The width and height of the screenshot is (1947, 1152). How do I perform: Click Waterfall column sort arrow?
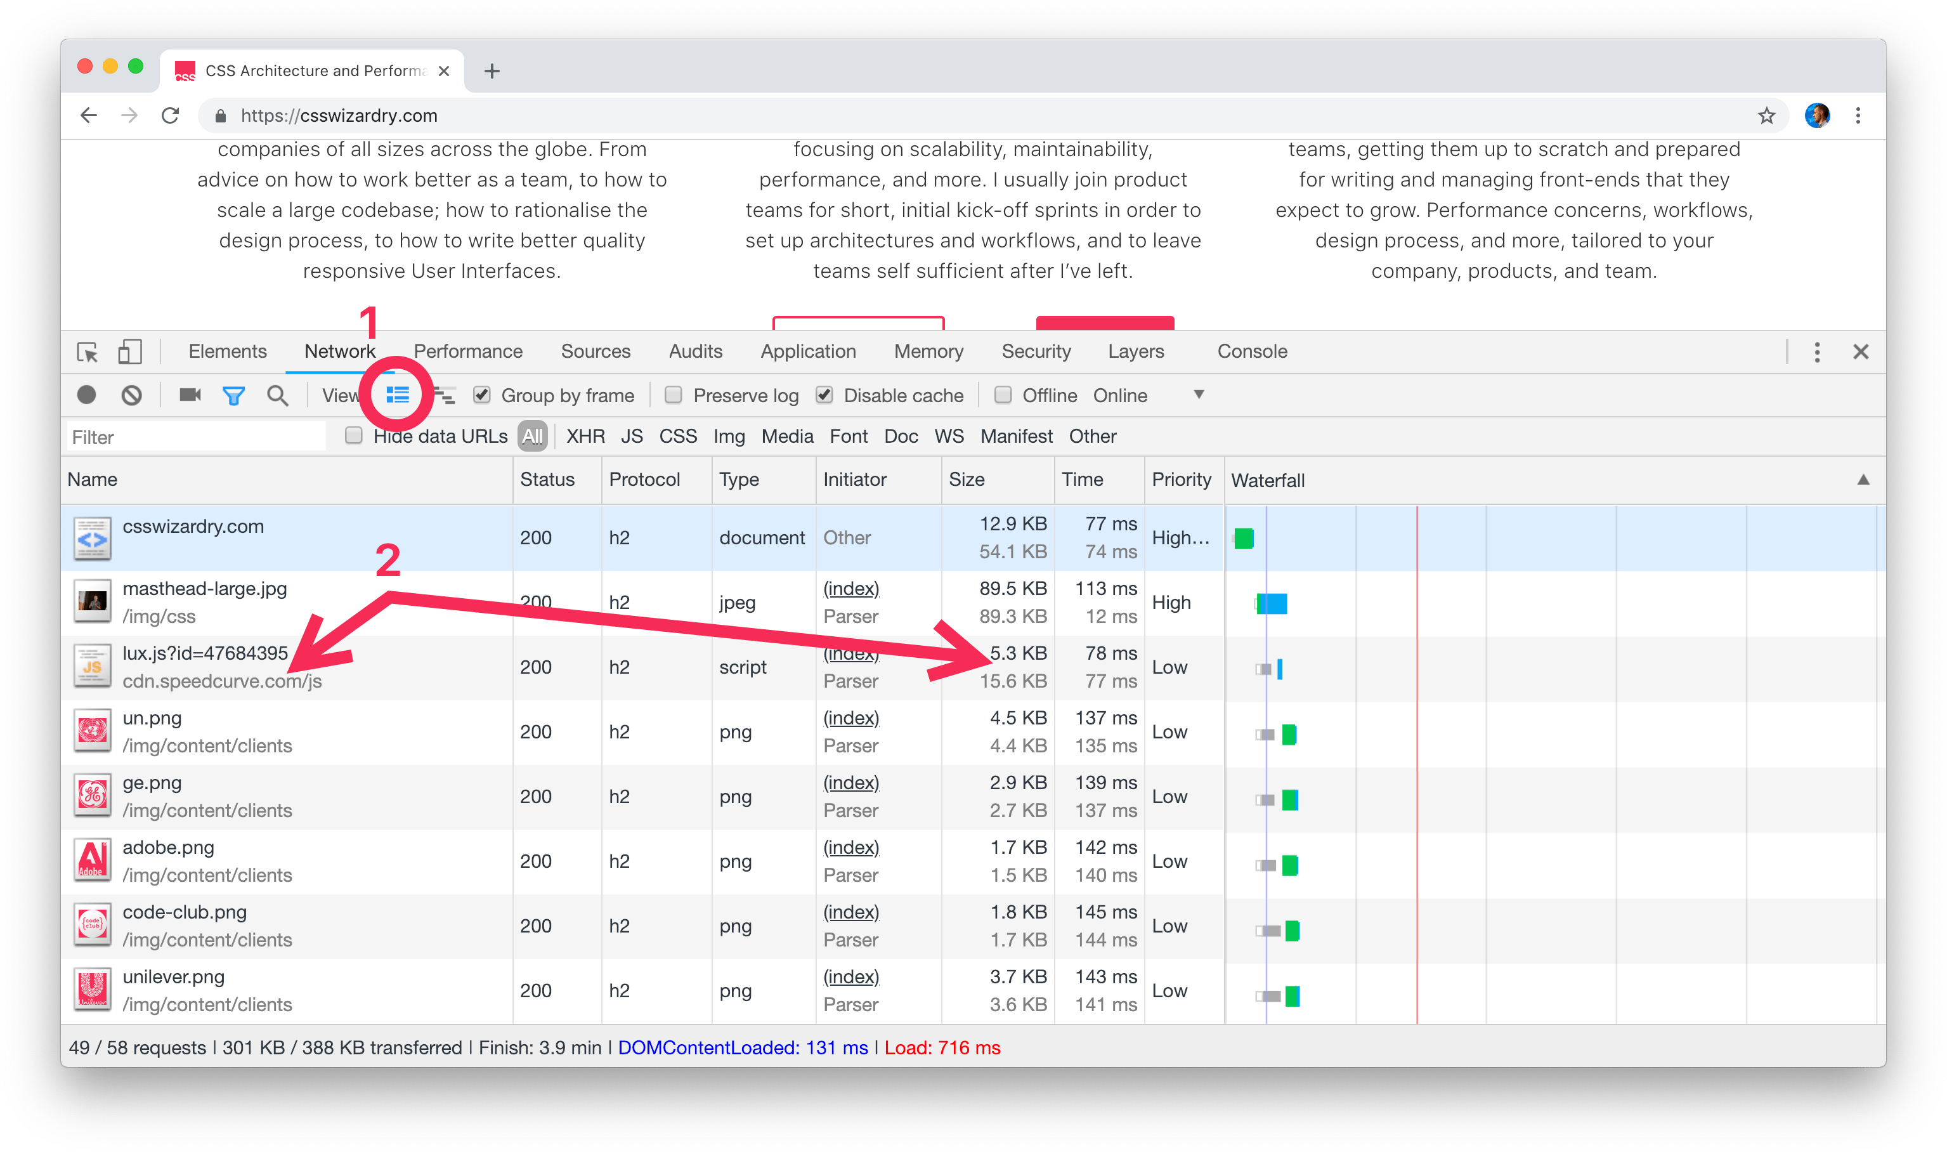pyautogui.click(x=1863, y=480)
